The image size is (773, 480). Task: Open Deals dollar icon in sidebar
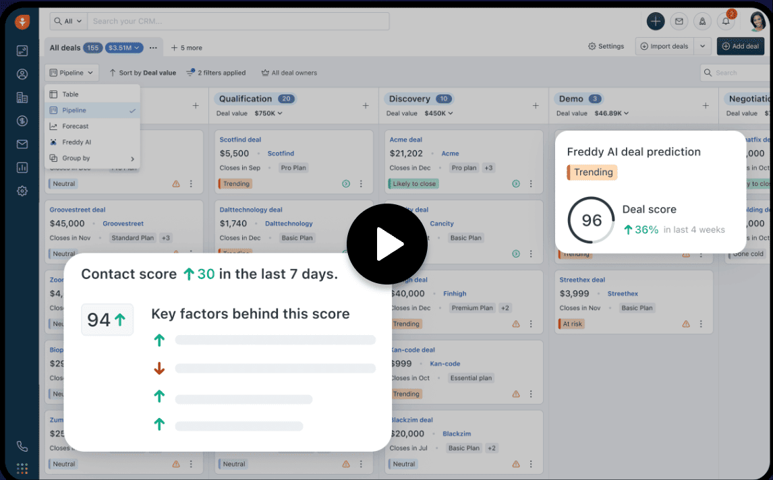pyautogui.click(x=22, y=121)
